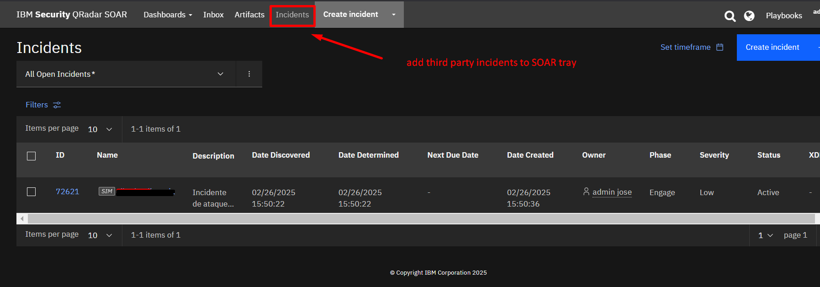Sort by the Name column header

click(107, 155)
